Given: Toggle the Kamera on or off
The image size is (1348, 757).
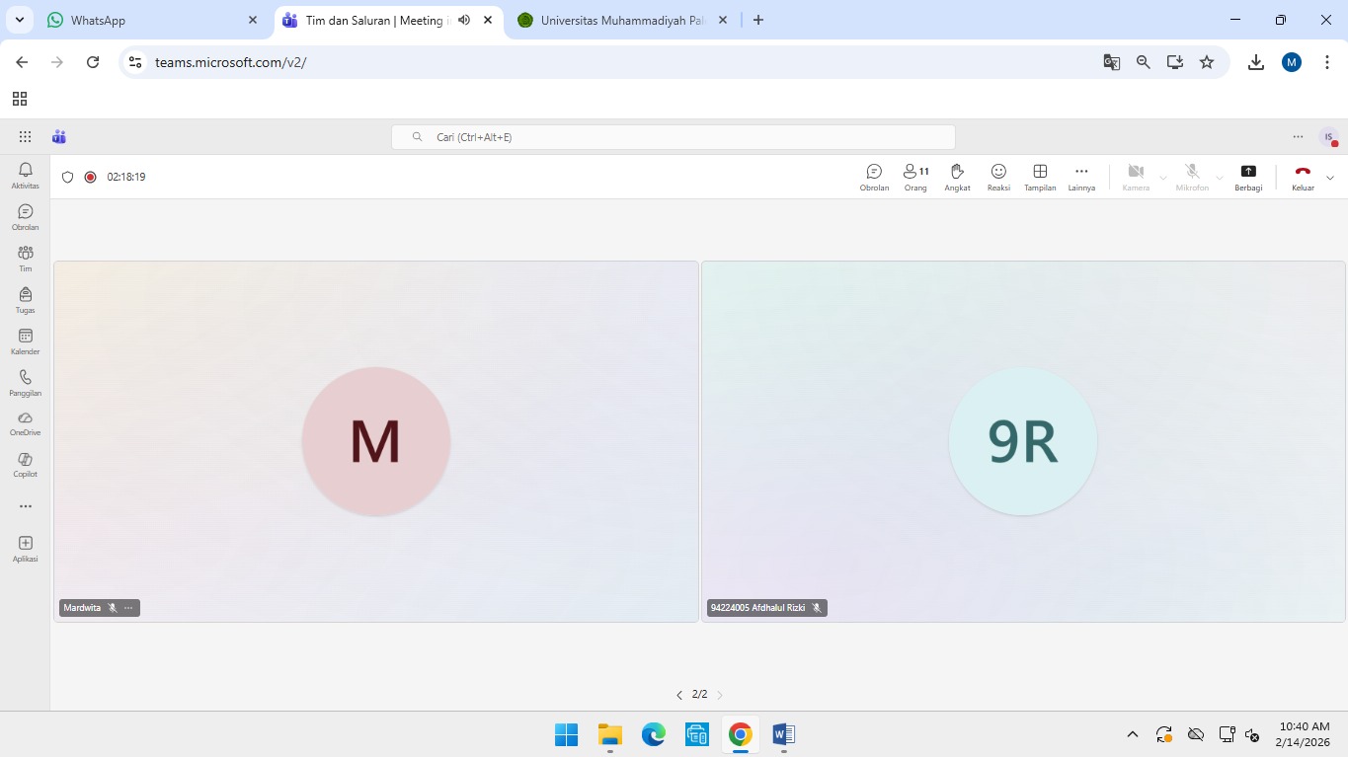Looking at the screenshot, I should click(1136, 177).
